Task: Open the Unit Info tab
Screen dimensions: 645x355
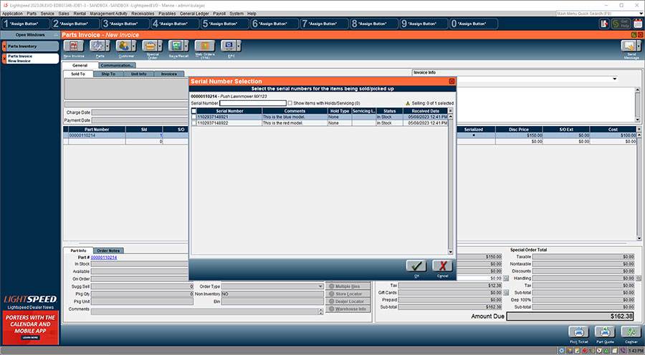Action: (138, 74)
